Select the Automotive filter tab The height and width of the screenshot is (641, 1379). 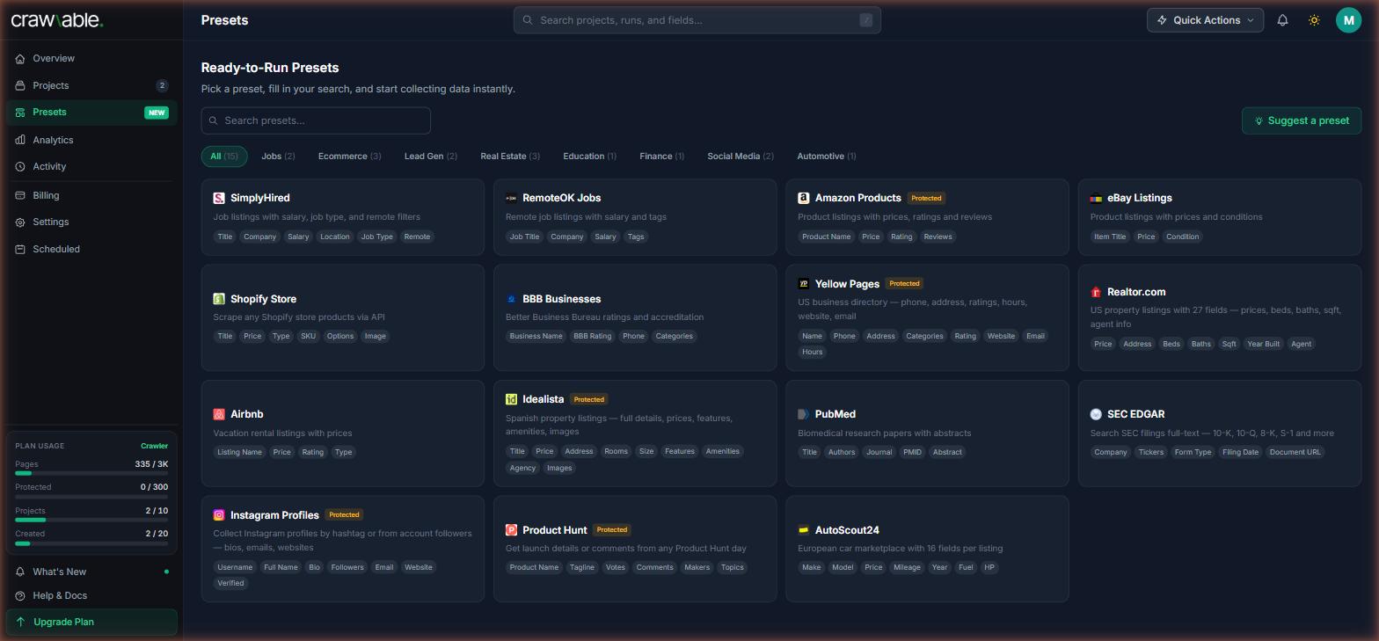tap(827, 157)
